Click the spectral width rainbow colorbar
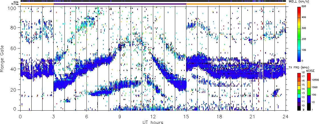Screen dimensions: 319x124 299,34
